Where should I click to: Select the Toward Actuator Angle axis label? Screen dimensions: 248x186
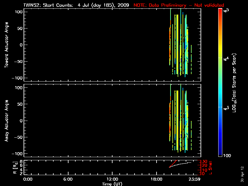(6, 45)
